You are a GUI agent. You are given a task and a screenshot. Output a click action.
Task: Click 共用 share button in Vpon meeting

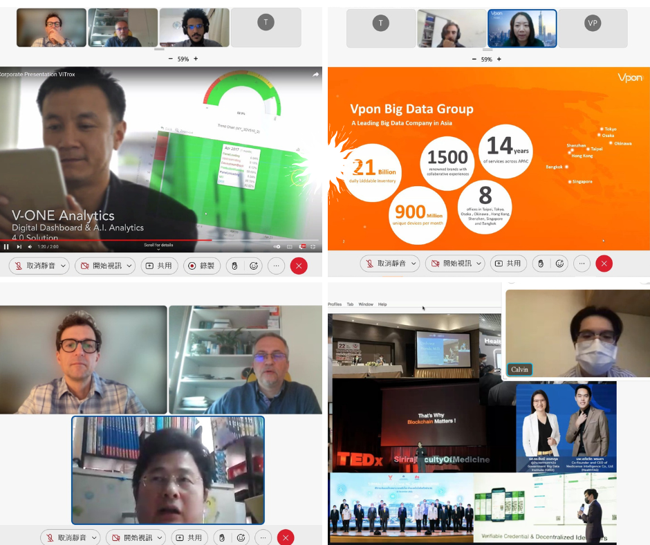(x=509, y=264)
